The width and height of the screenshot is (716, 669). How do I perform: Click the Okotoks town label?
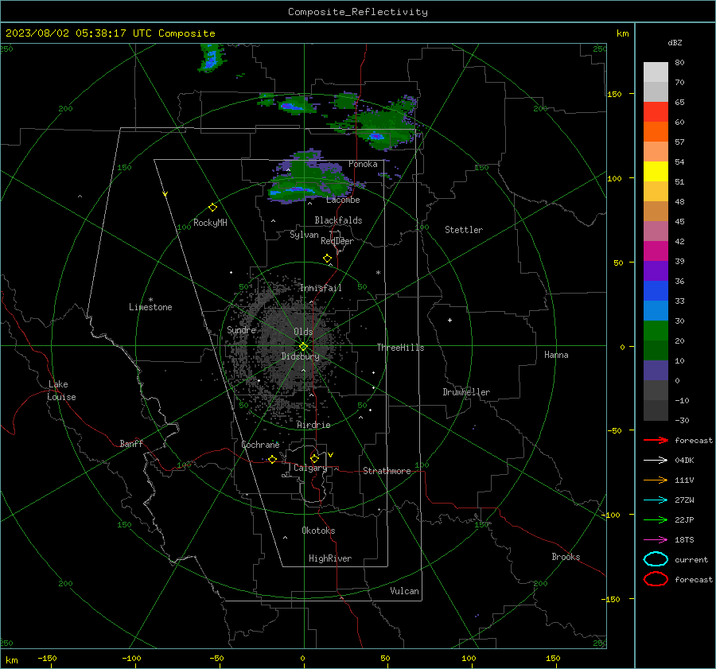(x=318, y=531)
